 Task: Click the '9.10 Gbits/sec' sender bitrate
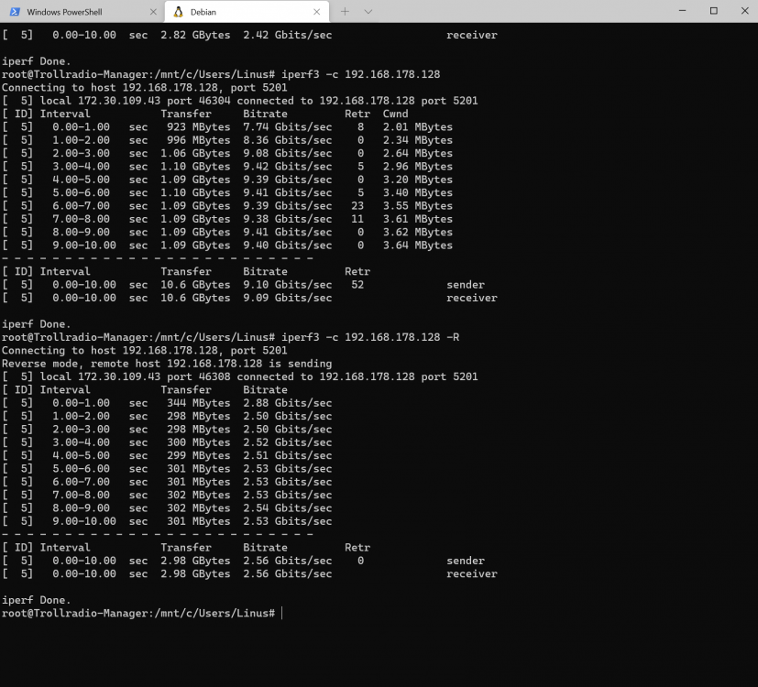[x=287, y=285]
